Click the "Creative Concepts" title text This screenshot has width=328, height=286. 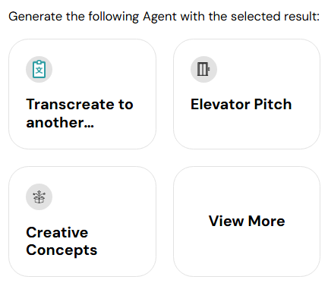61,241
